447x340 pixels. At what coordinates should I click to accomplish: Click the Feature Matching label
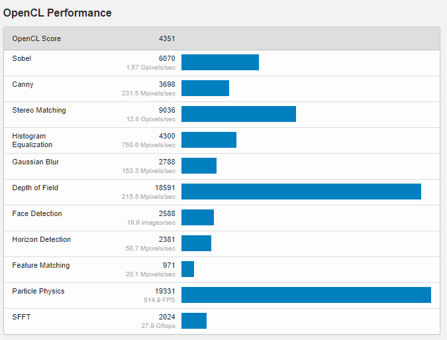pyautogui.click(x=41, y=265)
